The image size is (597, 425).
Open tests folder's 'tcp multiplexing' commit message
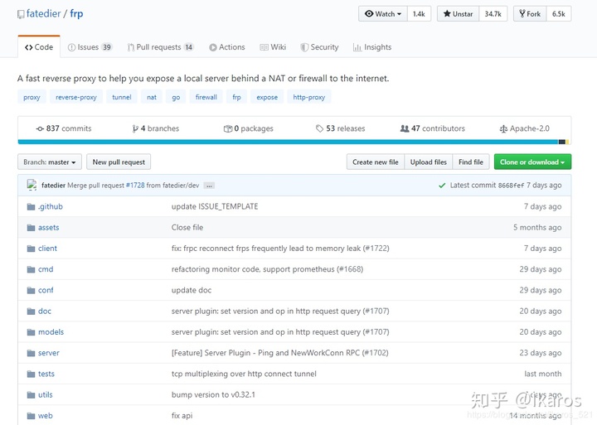244,374
